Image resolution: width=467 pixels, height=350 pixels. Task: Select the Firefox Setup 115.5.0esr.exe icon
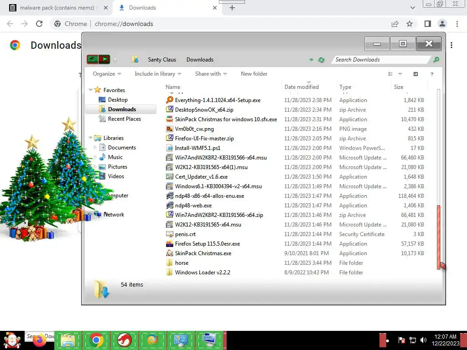170,244
